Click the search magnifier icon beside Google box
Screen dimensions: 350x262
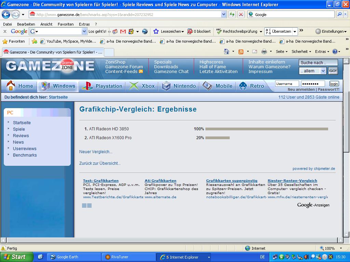coord(339,14)
